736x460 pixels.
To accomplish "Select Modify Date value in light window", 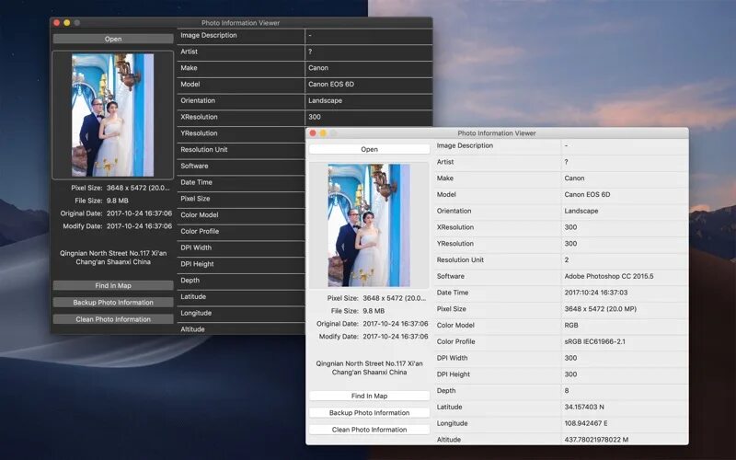I will click(x=396, y=336).
